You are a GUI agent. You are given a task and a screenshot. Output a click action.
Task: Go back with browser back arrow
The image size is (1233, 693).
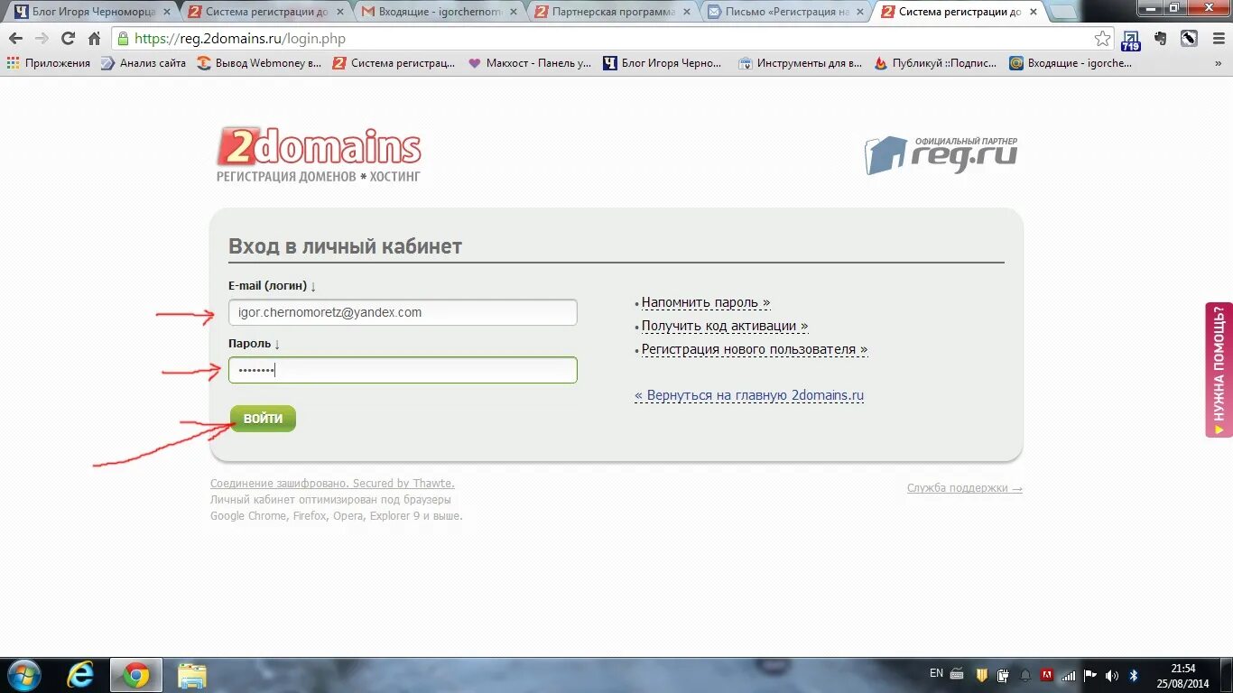click(15, 39)
